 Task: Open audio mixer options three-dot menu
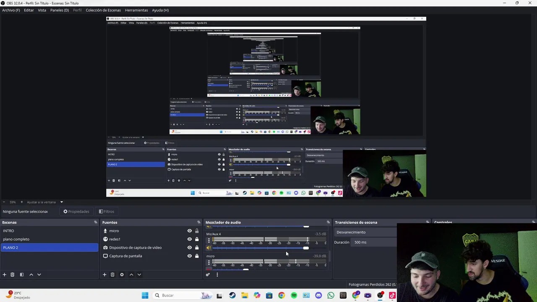tap(217, 275)
